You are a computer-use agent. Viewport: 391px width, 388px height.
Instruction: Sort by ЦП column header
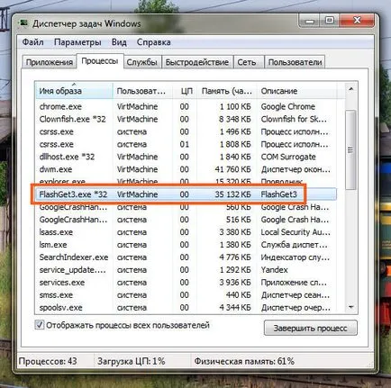click(x=186, y=91)
